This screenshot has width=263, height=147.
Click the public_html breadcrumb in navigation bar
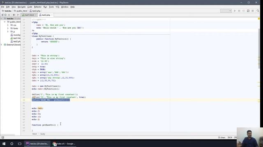[x=21, y=11]
